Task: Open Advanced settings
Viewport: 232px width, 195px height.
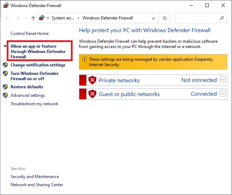Action: pos(28,95)
